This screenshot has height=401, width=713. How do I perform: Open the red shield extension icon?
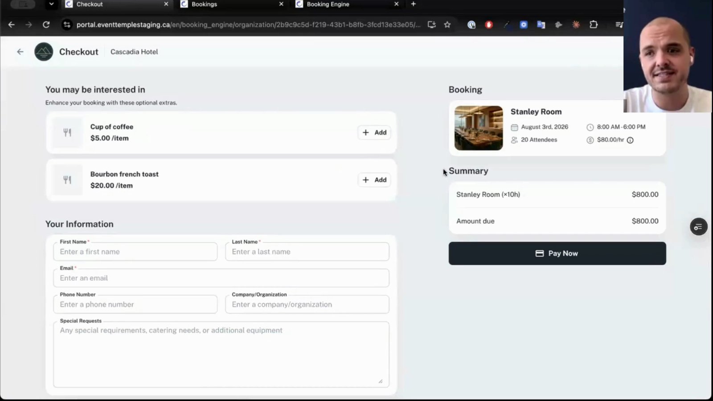click(x=489, y=25)
